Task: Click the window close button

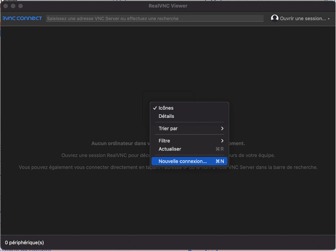Action: (x=6, y=6)
